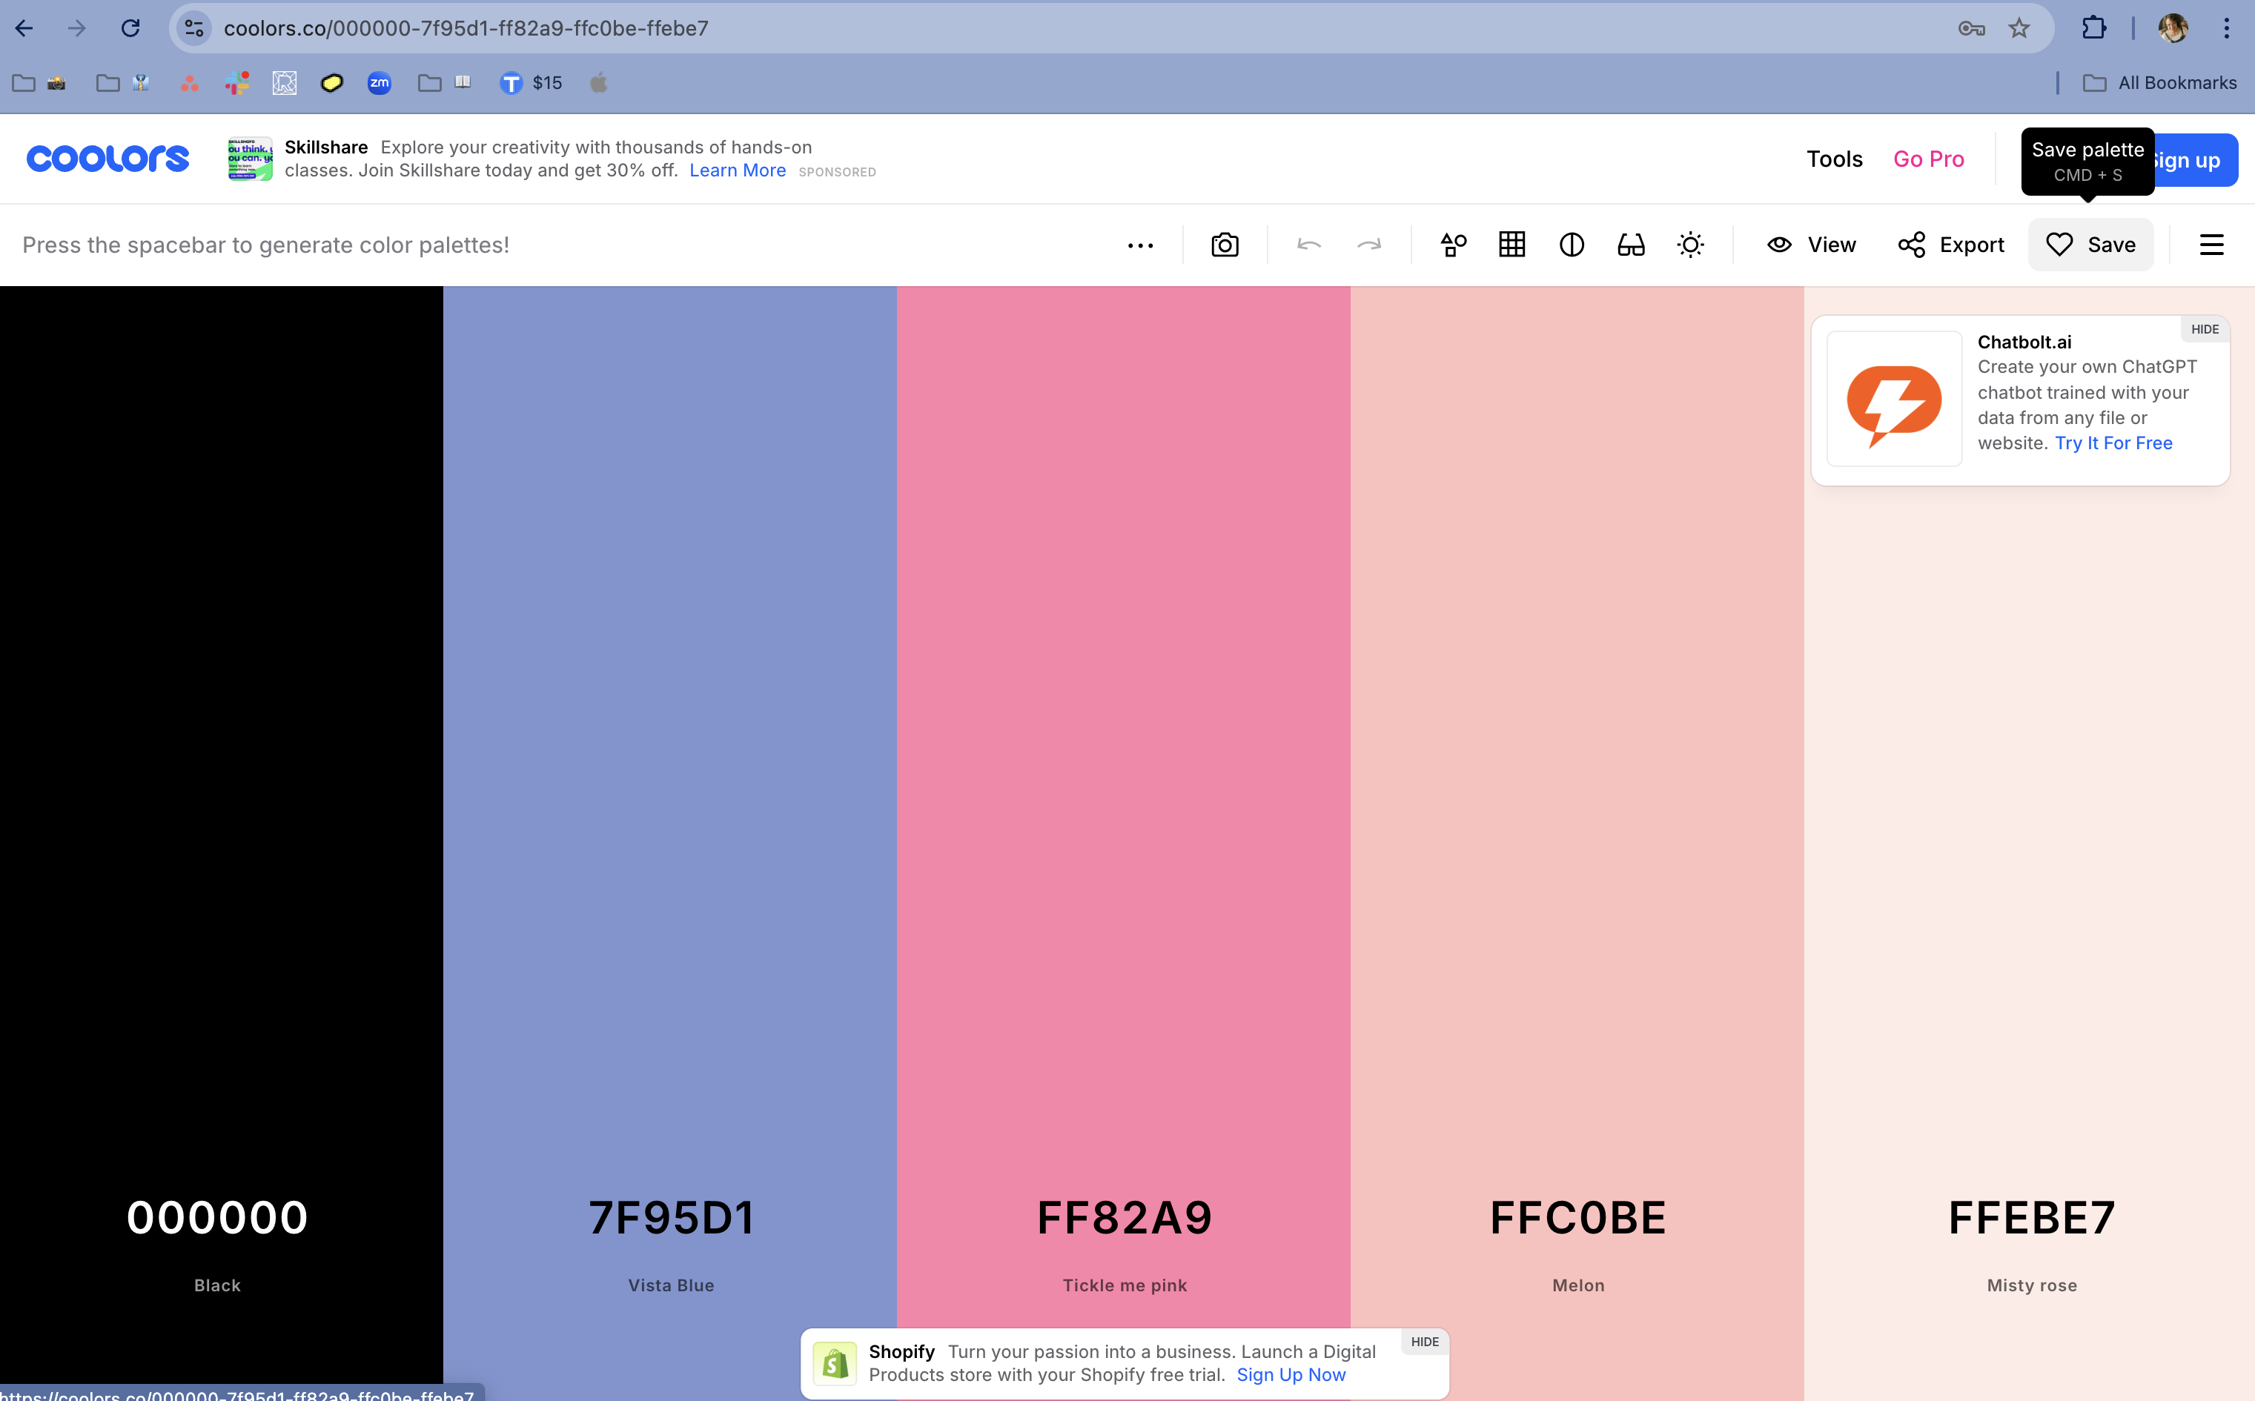Click the grid view toggle icon
2255x1401 pixels.
tap(1512, 245)
